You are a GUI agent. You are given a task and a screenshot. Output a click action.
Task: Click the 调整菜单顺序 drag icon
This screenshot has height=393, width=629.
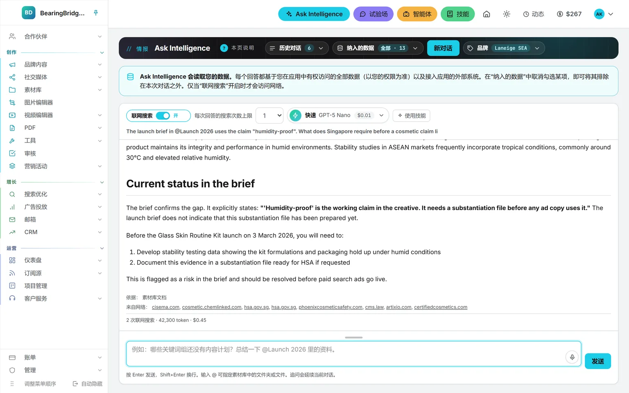coord(12,384)
